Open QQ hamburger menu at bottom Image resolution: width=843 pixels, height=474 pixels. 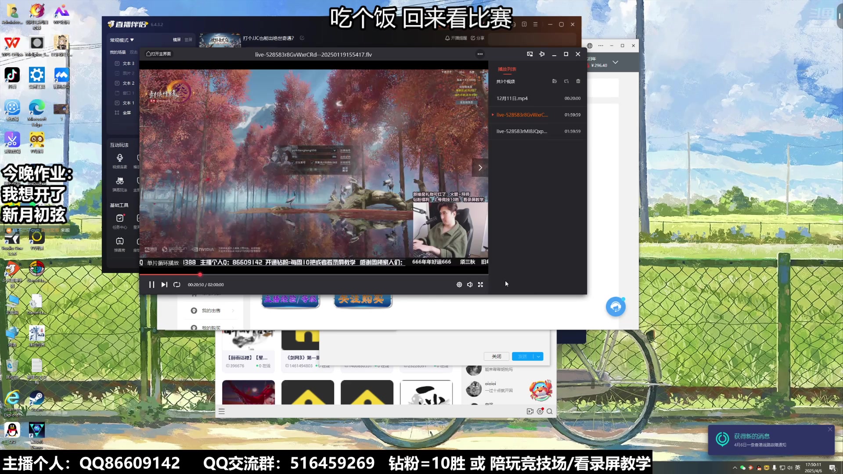click(222, 411)
